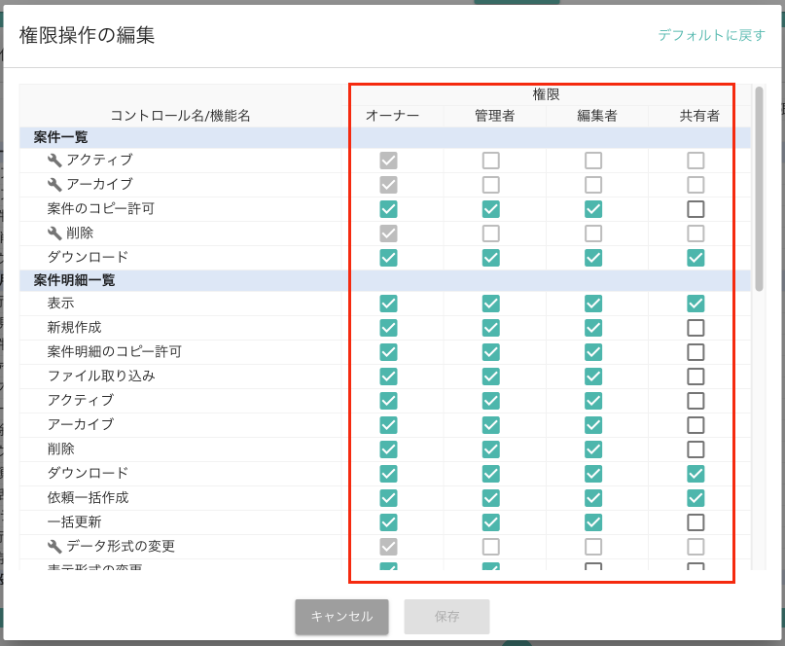This screenshot has width=785, height=646.
Task: Click the ファイル取り込み row label
Action: click(x=101, y=377)
